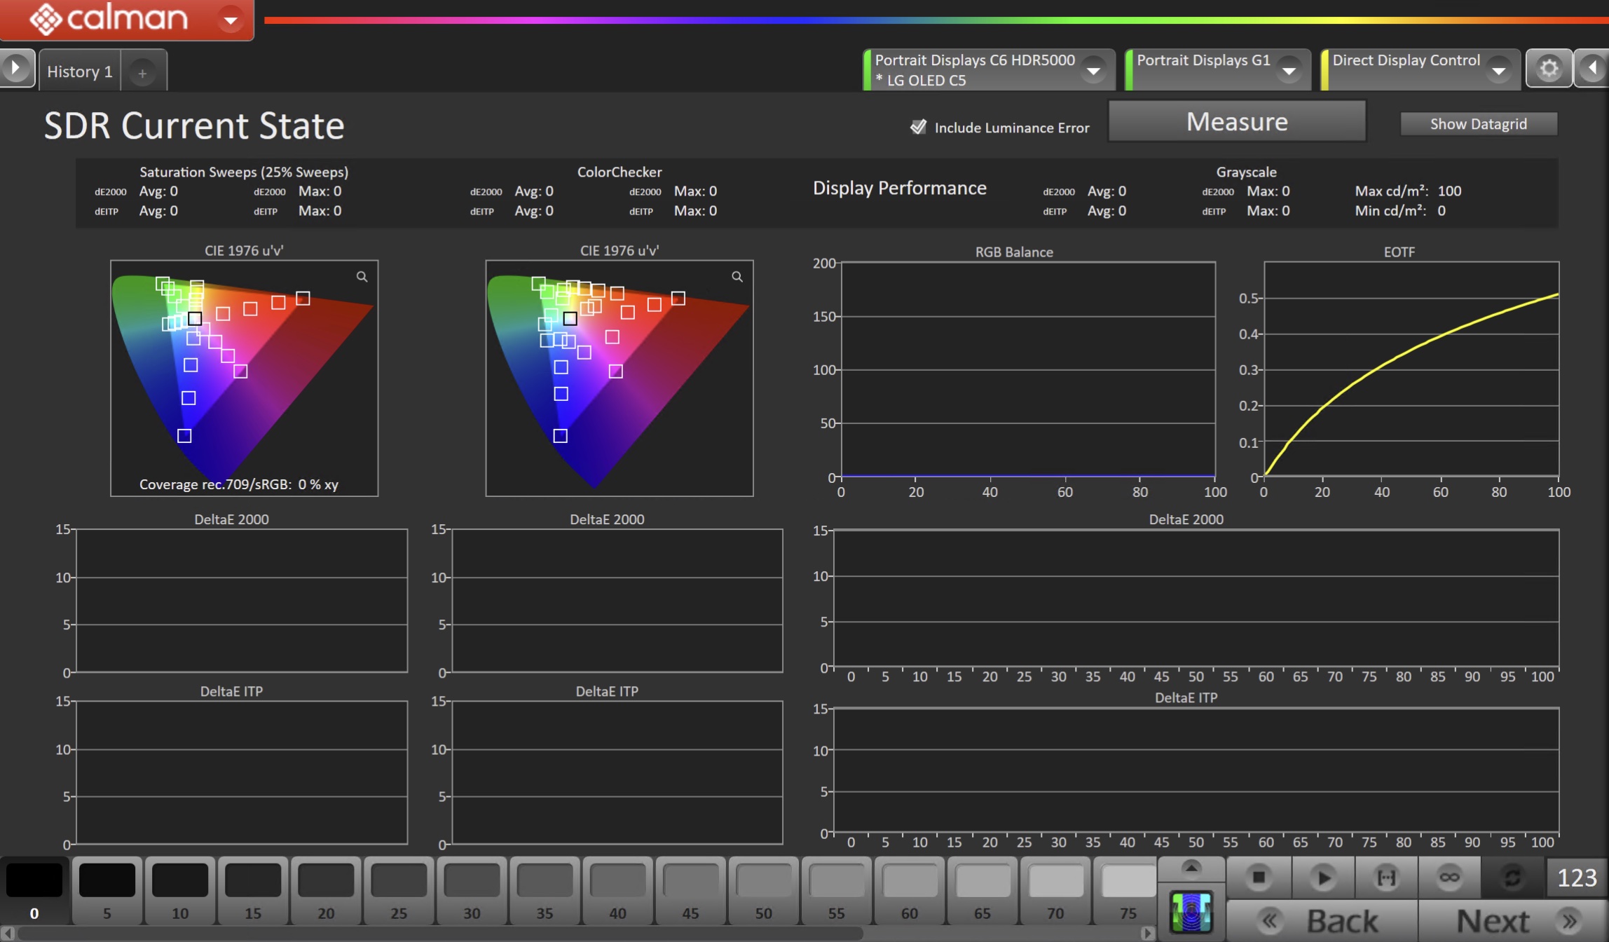
Task: Toggle Include Luminance Error checkbox
Action: tap(918, 127)
